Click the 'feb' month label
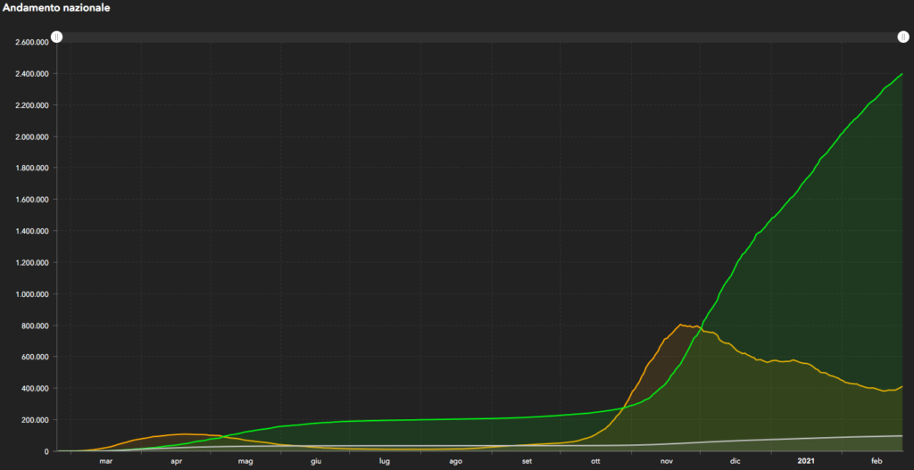Viewport: 914px width, 470px height. (876, 461)
